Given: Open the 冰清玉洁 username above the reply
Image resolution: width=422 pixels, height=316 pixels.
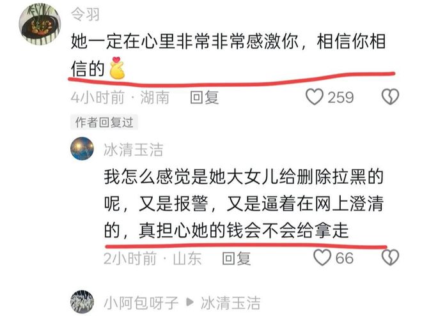Looking at the screenshot, I should (x=134, y=149).
